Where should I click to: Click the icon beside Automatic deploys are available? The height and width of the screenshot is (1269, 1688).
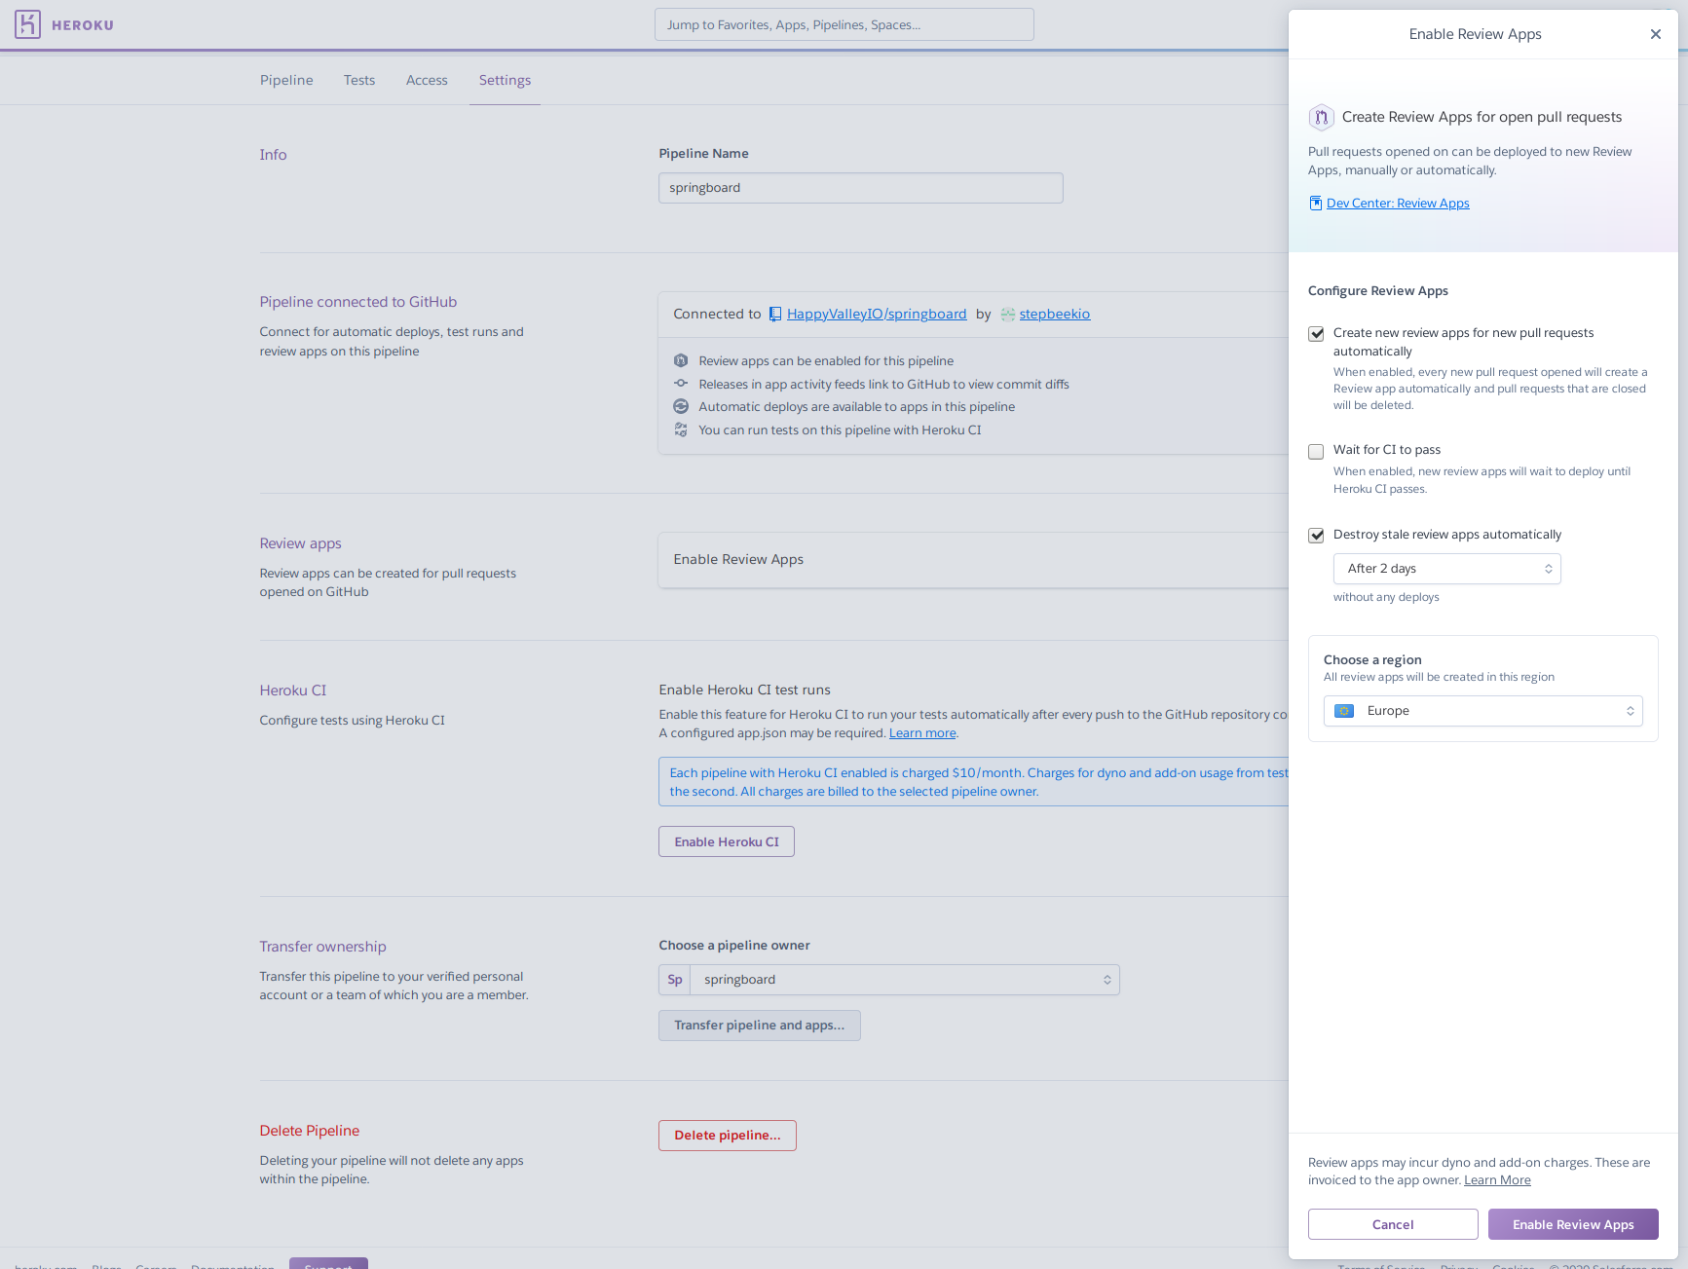pos(681,406)
